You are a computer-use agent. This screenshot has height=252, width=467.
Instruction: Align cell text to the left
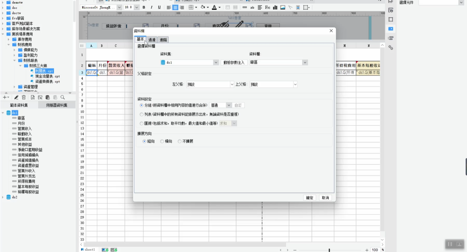tap(169, 7)
